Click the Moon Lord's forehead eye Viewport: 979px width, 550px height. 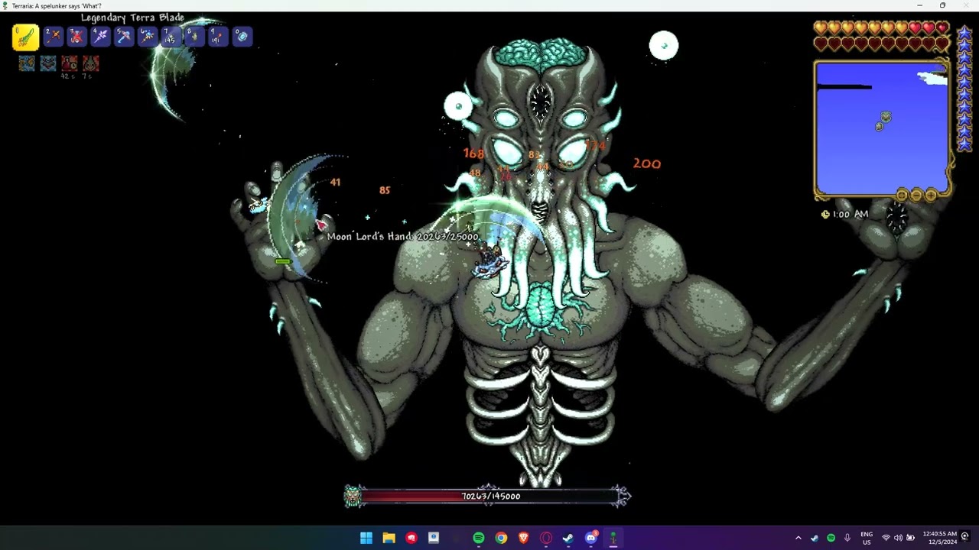[x=541, y=103]
